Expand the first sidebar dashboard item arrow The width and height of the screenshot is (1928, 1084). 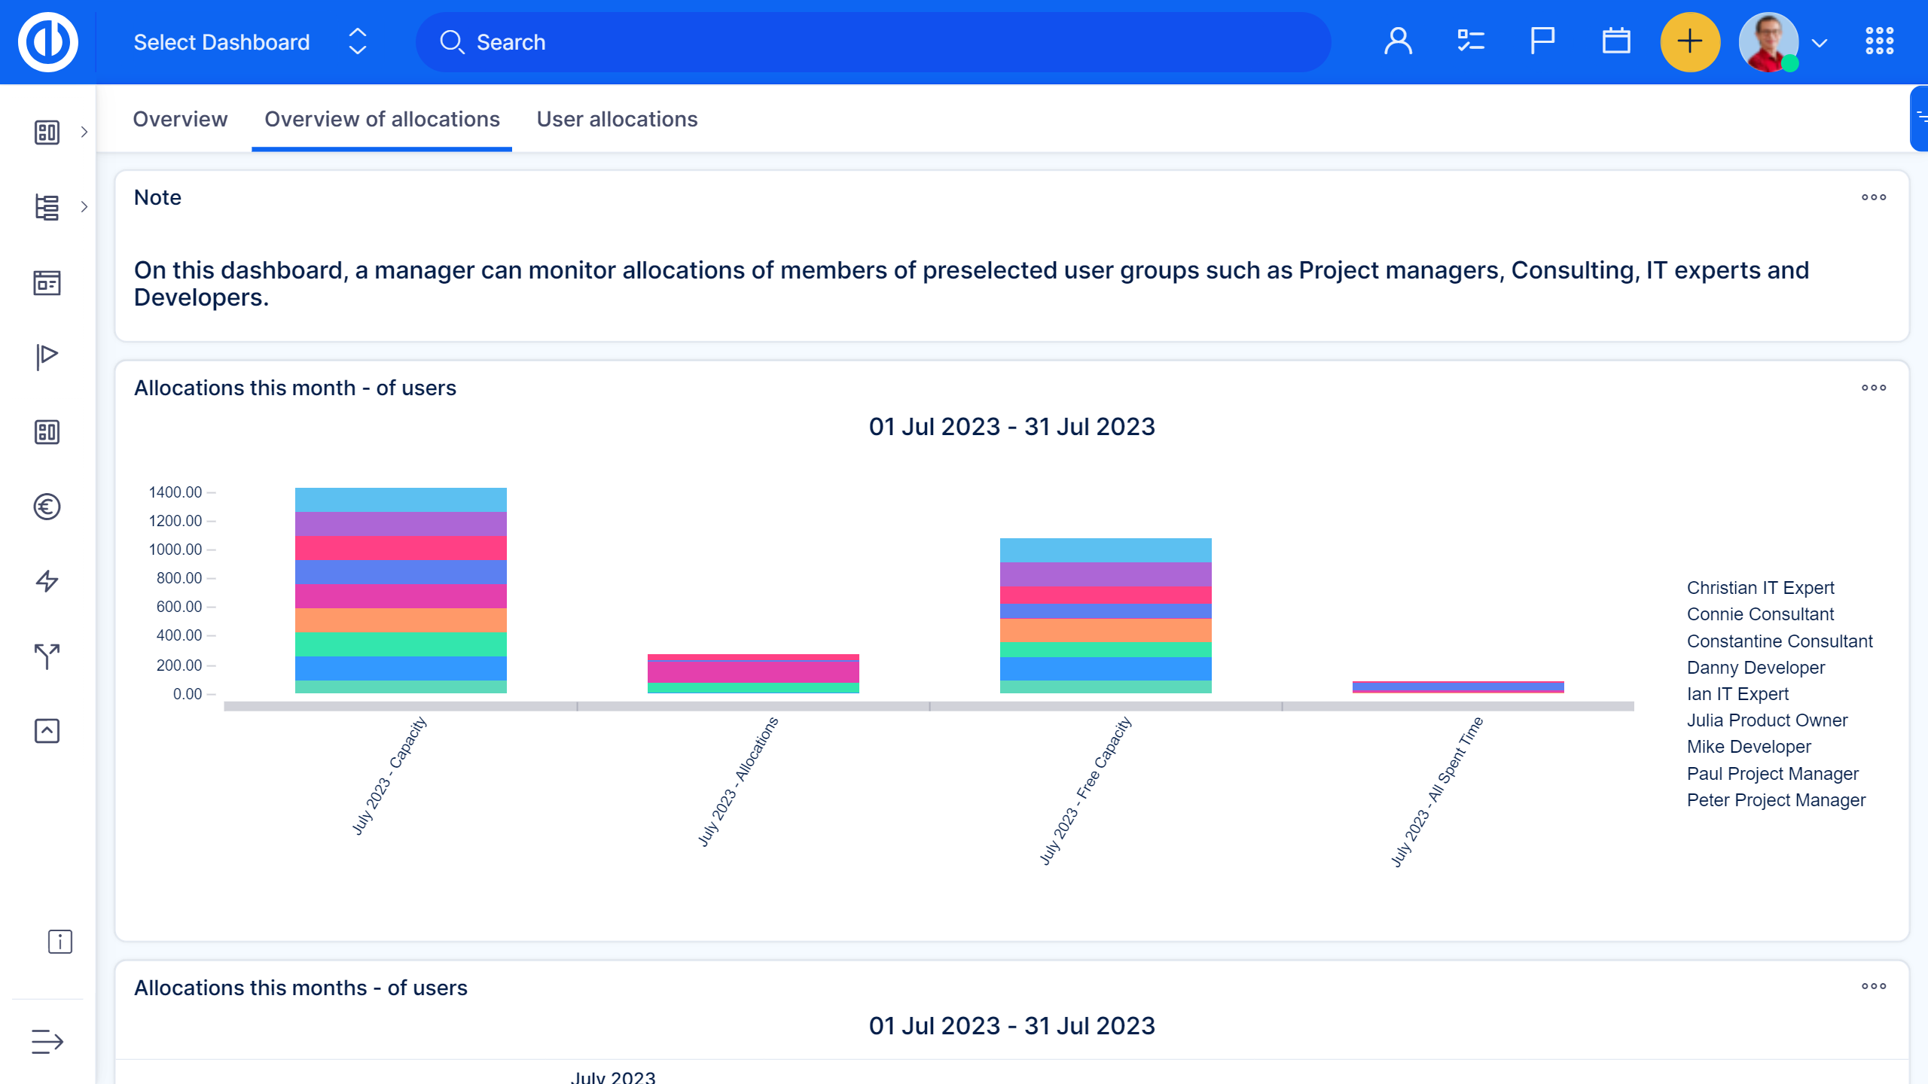click(x=84, y=132)
